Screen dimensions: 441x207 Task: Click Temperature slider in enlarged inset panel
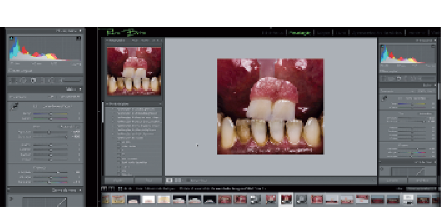point(51,114)
